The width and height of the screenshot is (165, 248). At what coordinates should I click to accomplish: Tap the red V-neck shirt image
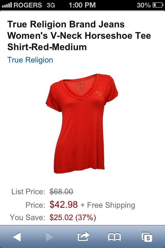pos(82,123)
